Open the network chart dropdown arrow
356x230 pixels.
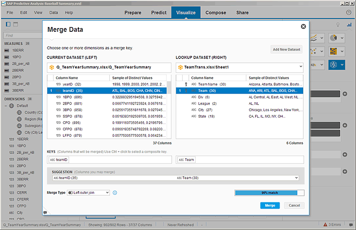[342, 65]
